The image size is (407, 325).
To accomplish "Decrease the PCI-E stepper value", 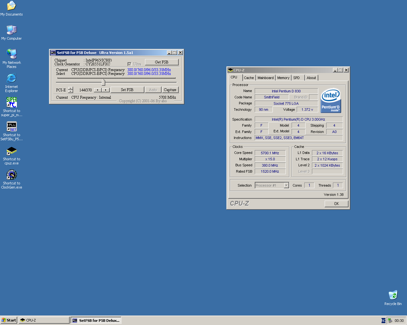I will 71,91.
